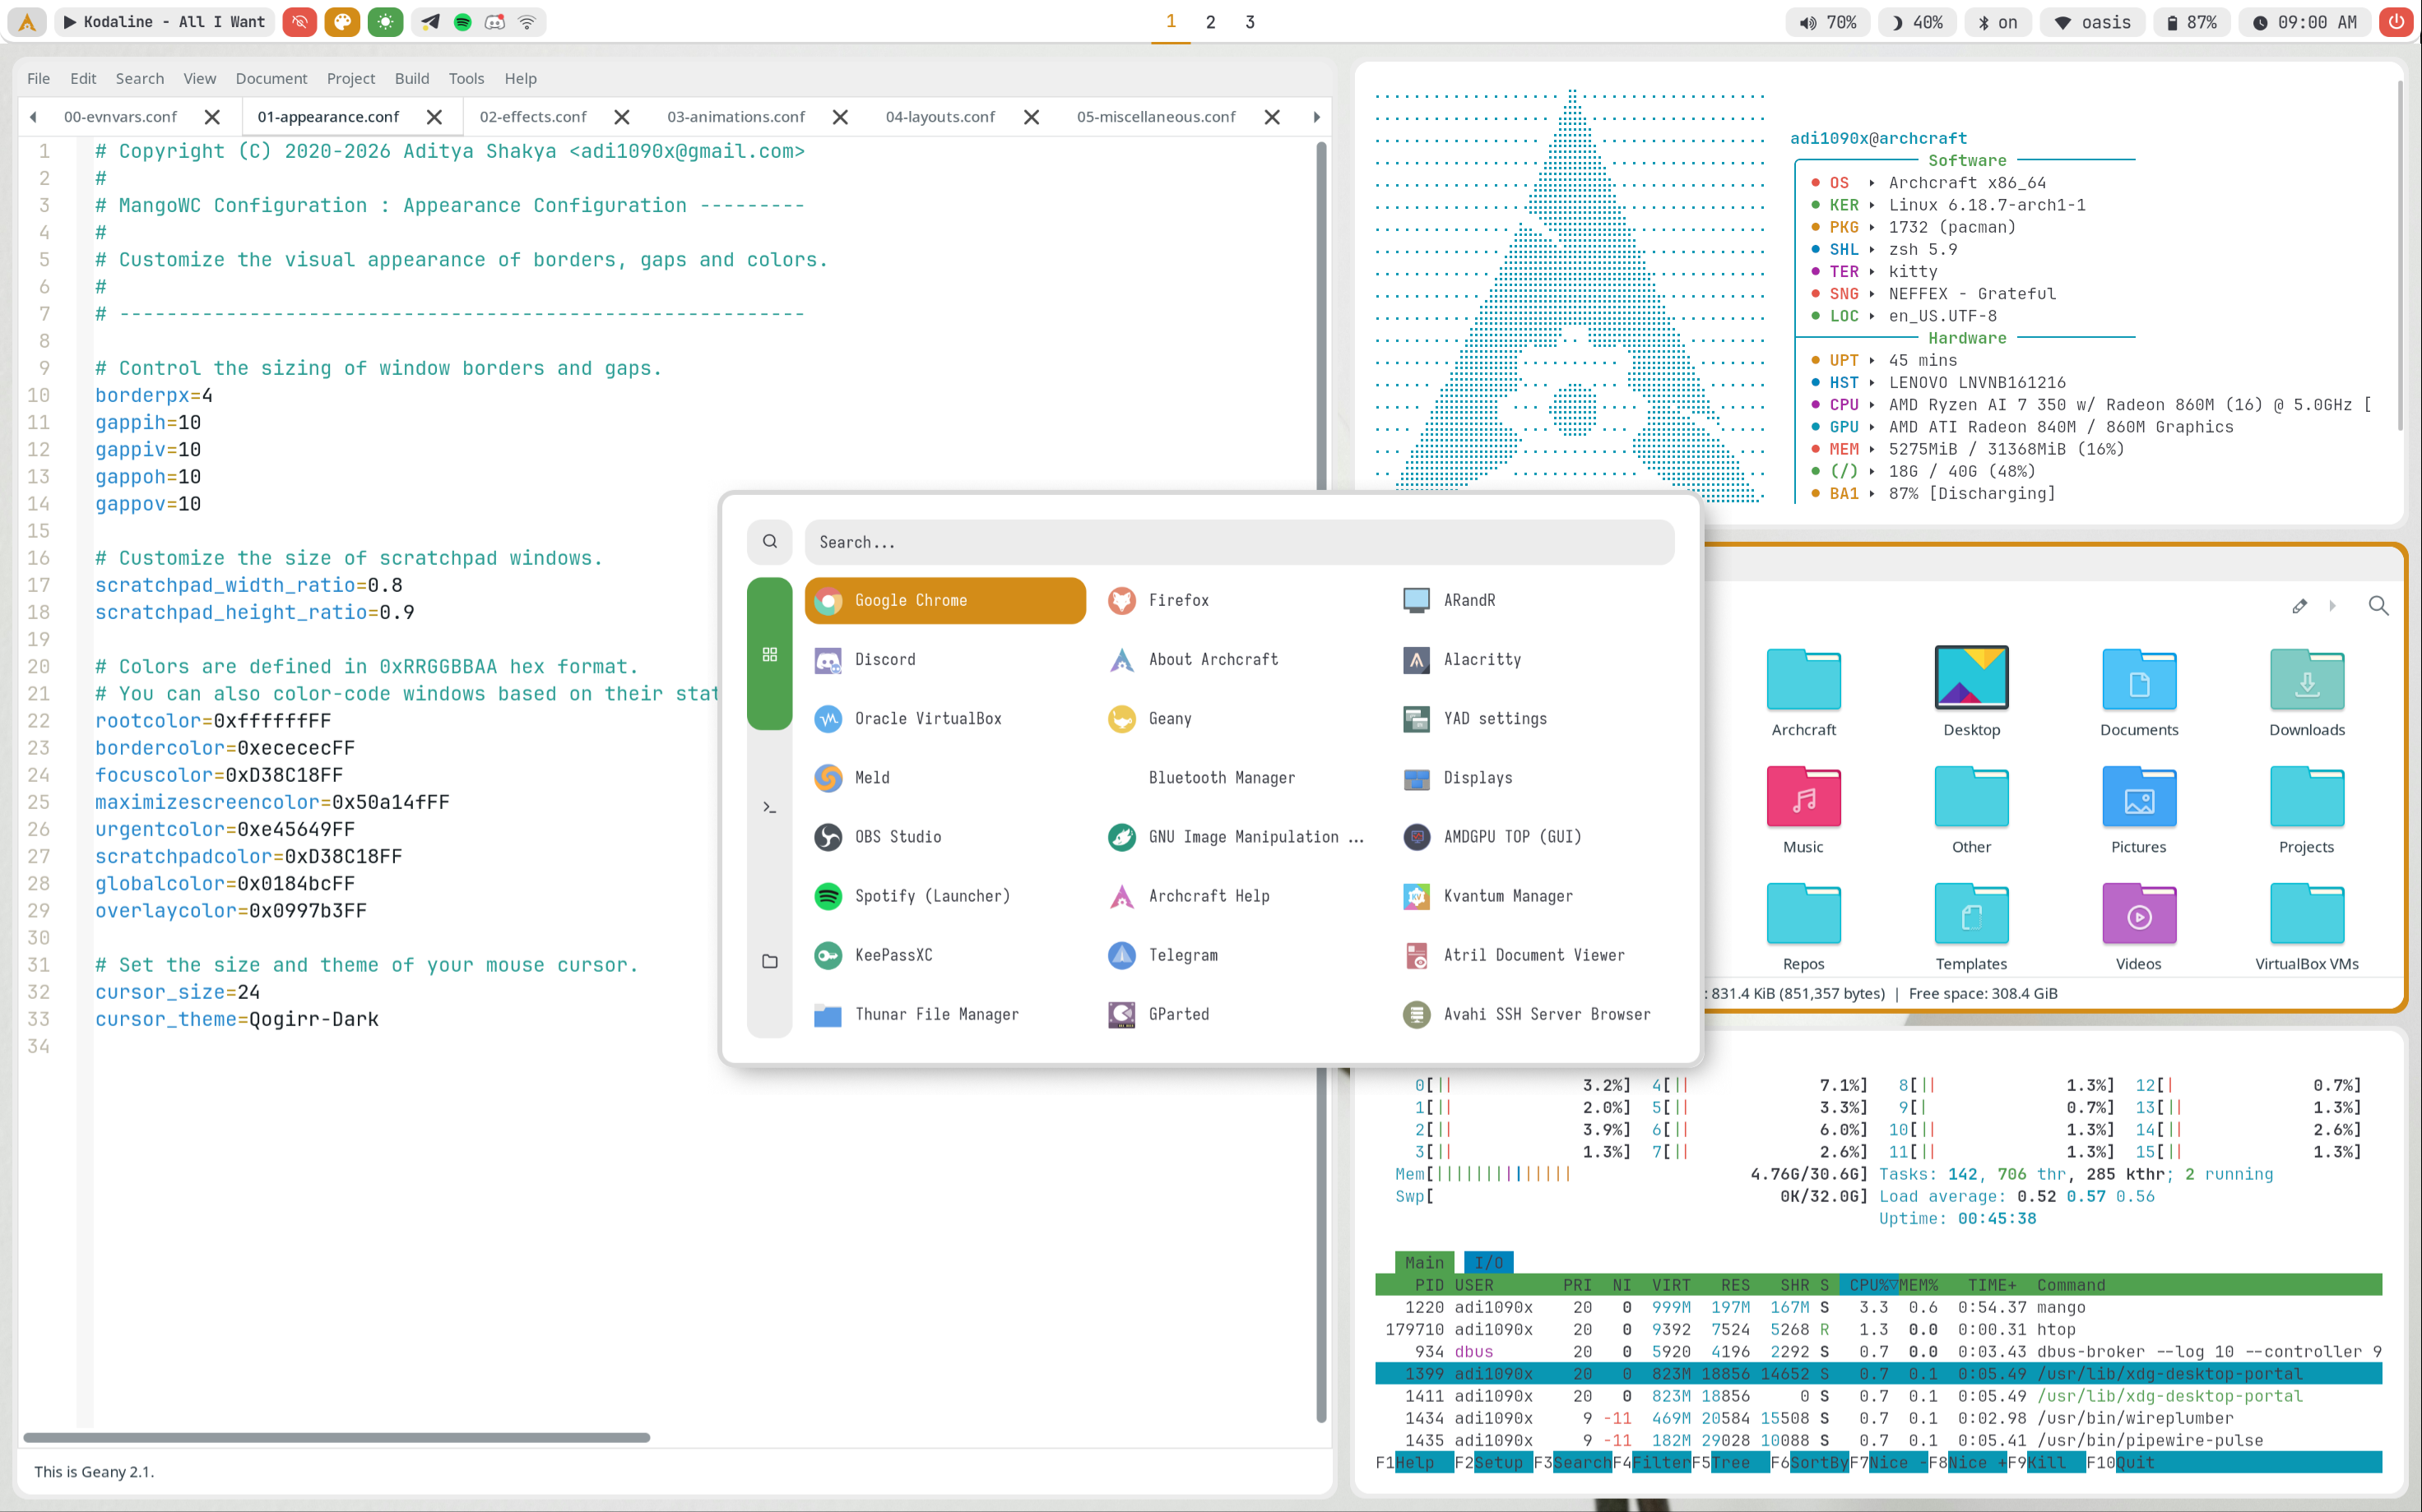Image resolution: width=2422 pixels, height=1512 pixels.
Task: Open the Document menu in Geany
Action: pyautogui.click(x=271, y=78)
